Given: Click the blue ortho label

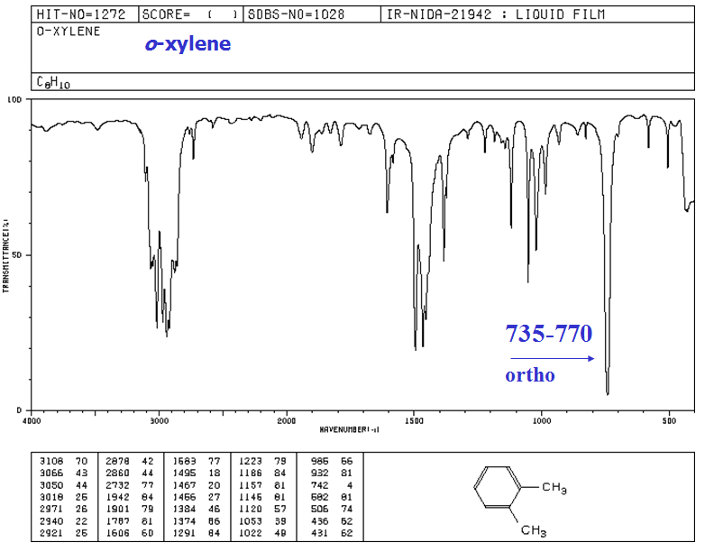Looking at the screenshot, I should click(x=529, y=375).
